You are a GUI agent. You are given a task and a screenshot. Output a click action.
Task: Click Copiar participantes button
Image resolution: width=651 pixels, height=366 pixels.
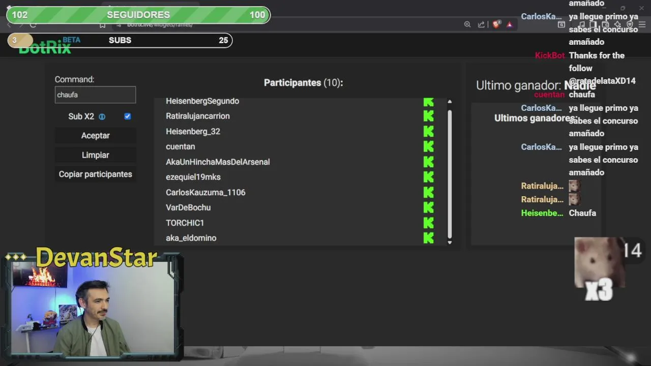pos(95,174)
